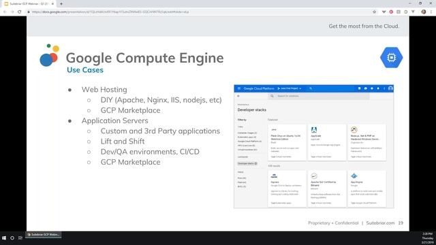This screenshot has height=245, width=436.
Task: Click Get the most from the Cloud tagline
Action: click(364, 26)
